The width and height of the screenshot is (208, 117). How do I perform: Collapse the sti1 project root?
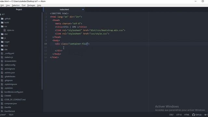(x=3, y=14)
